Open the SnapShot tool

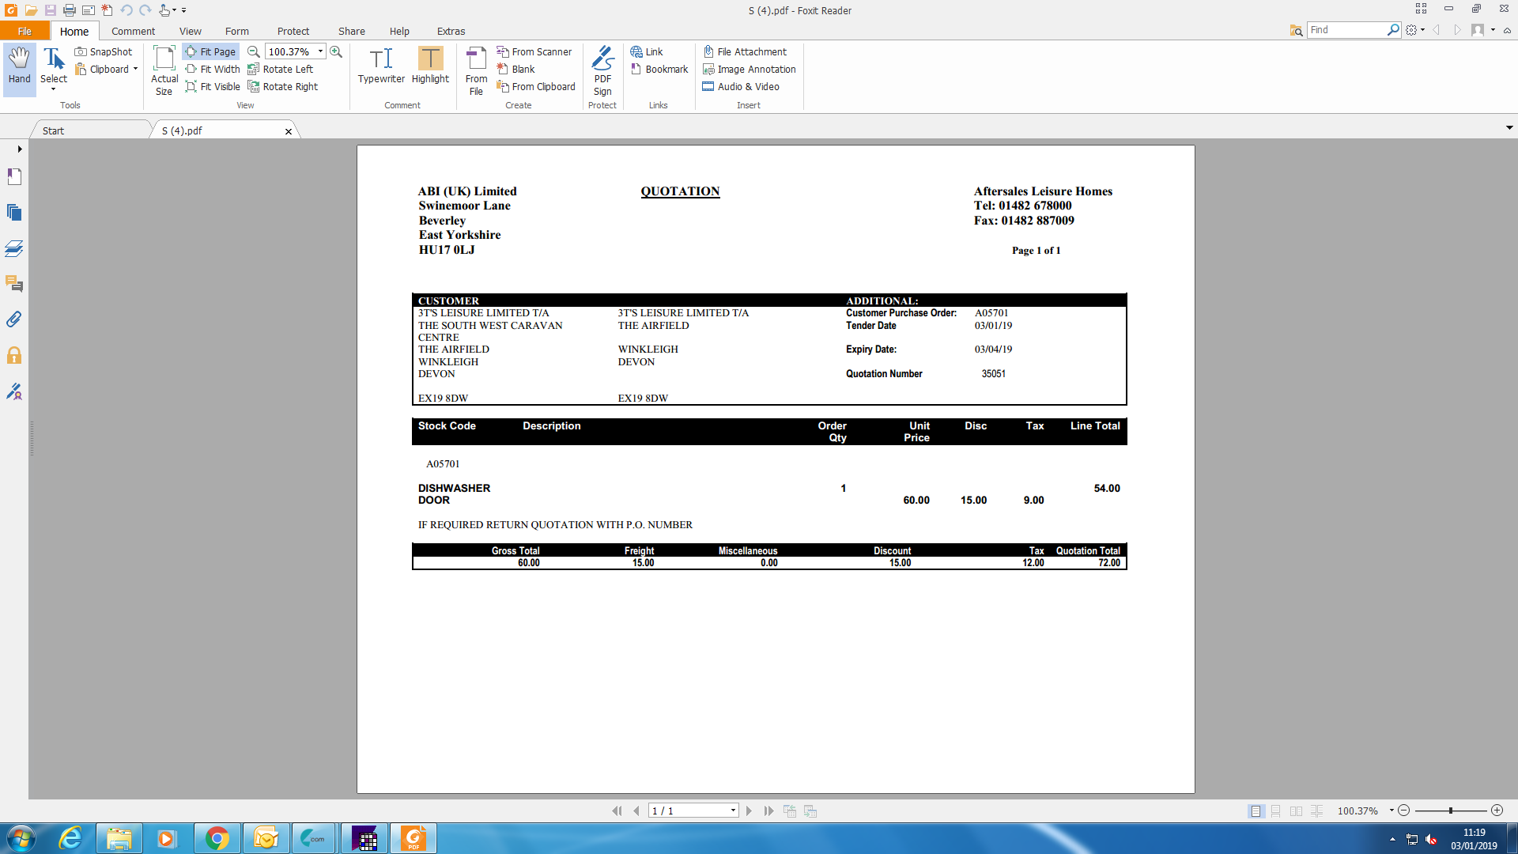tap(104, 51)
